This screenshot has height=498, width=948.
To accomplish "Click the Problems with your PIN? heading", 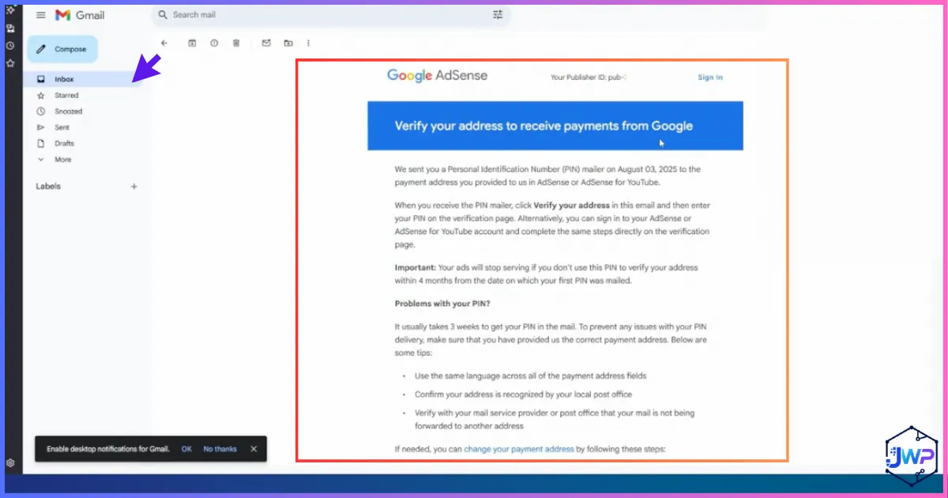I will (x=442, y=304).
